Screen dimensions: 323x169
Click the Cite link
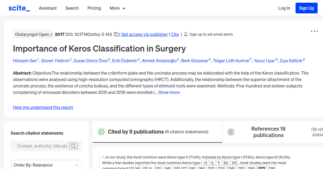click(x=175, y=34)
